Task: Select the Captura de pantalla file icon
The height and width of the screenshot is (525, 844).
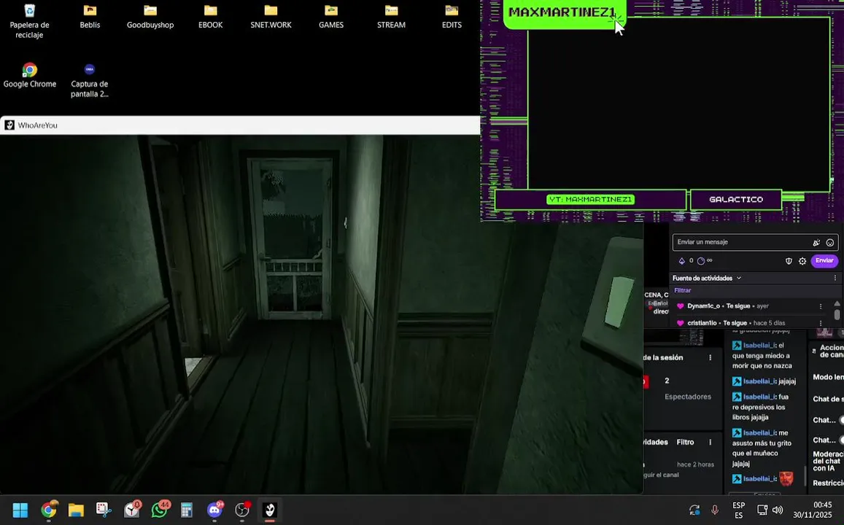Action: tap(89, 81)
